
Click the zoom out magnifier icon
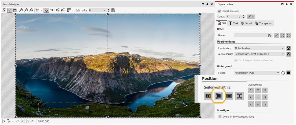[26, 10]
